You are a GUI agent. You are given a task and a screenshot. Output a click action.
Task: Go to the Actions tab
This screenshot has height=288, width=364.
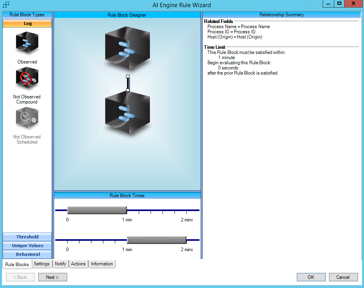[x=78, y=264]
